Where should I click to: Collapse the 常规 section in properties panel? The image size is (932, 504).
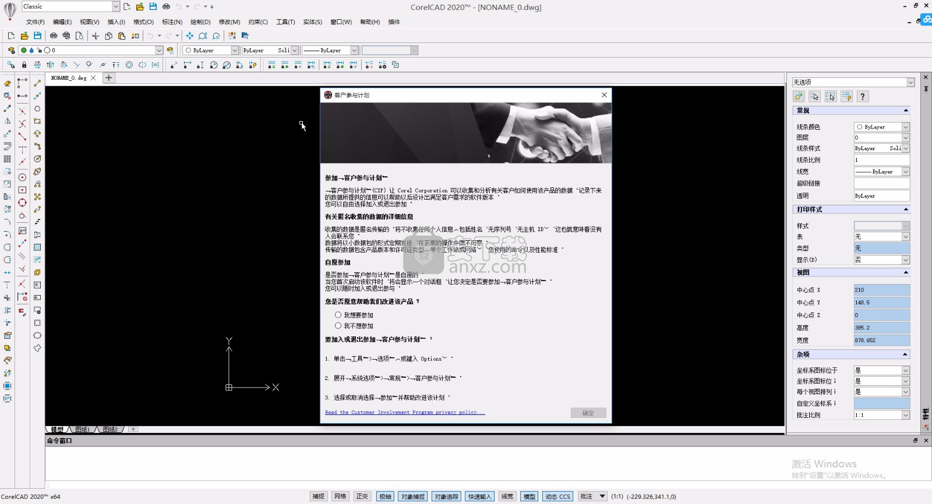pos(906,111)
